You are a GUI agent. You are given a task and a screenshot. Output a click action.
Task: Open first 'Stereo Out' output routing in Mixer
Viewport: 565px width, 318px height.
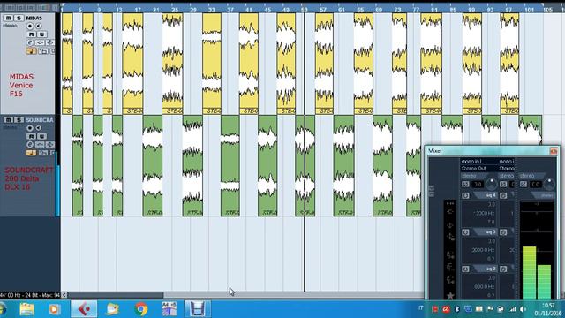pyautogui.click(x=478, y=169)
